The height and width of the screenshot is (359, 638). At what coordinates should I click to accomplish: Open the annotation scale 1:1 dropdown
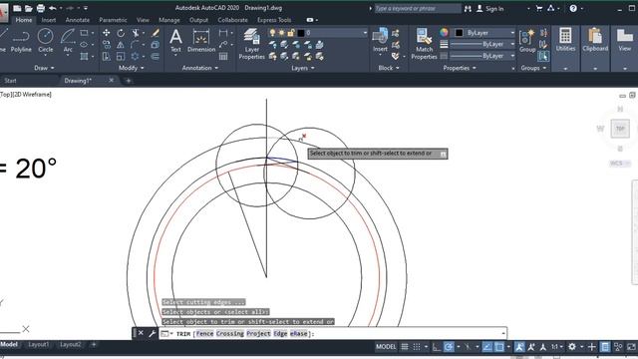(x=556, y=347)
